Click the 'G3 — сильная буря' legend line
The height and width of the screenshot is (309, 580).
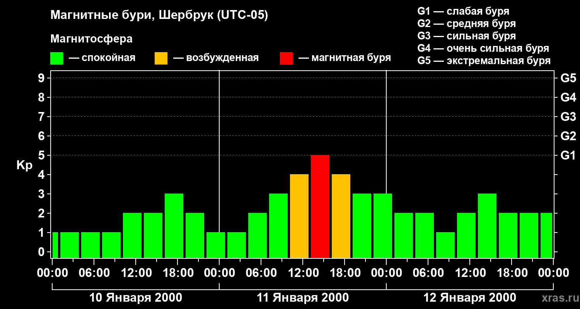[466, 36]
